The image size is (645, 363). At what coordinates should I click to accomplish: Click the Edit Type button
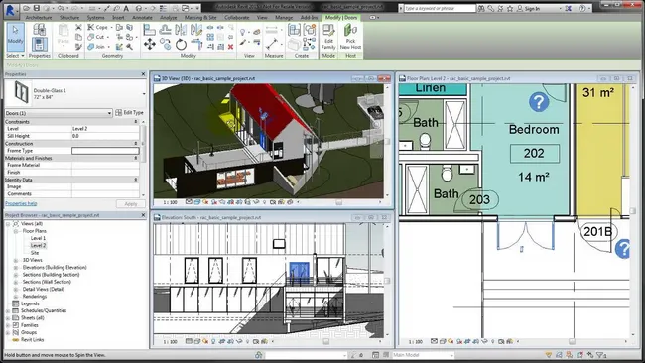point(130,113)
